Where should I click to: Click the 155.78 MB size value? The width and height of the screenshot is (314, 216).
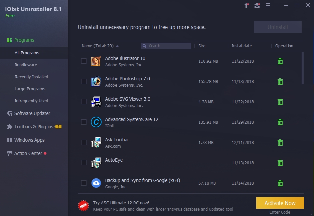(x=208, y=82)
